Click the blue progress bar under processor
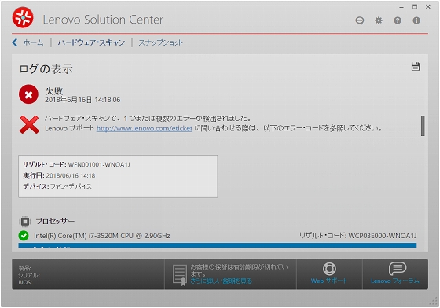 [x=218, y=245]
